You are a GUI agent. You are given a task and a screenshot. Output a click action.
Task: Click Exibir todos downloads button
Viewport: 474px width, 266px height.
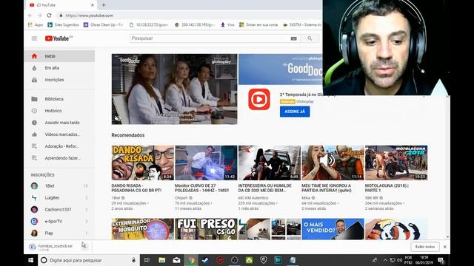click(424, 247)
